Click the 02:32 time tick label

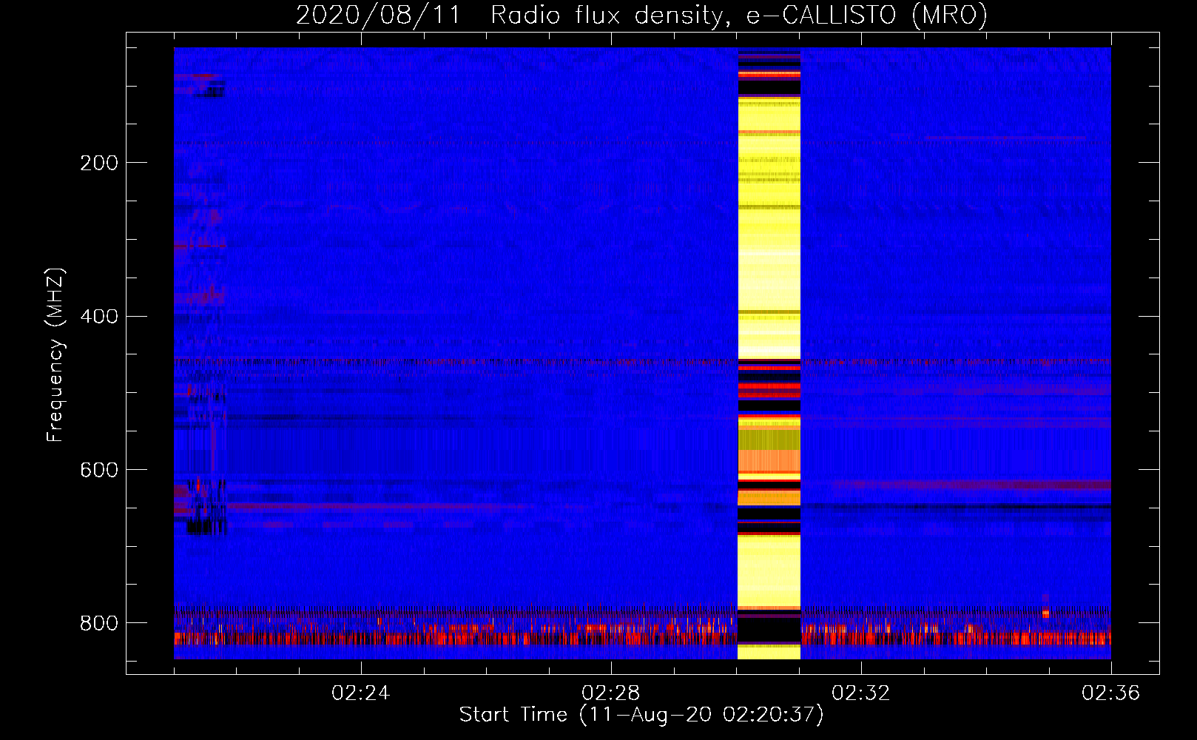click(x=860, y=693)
